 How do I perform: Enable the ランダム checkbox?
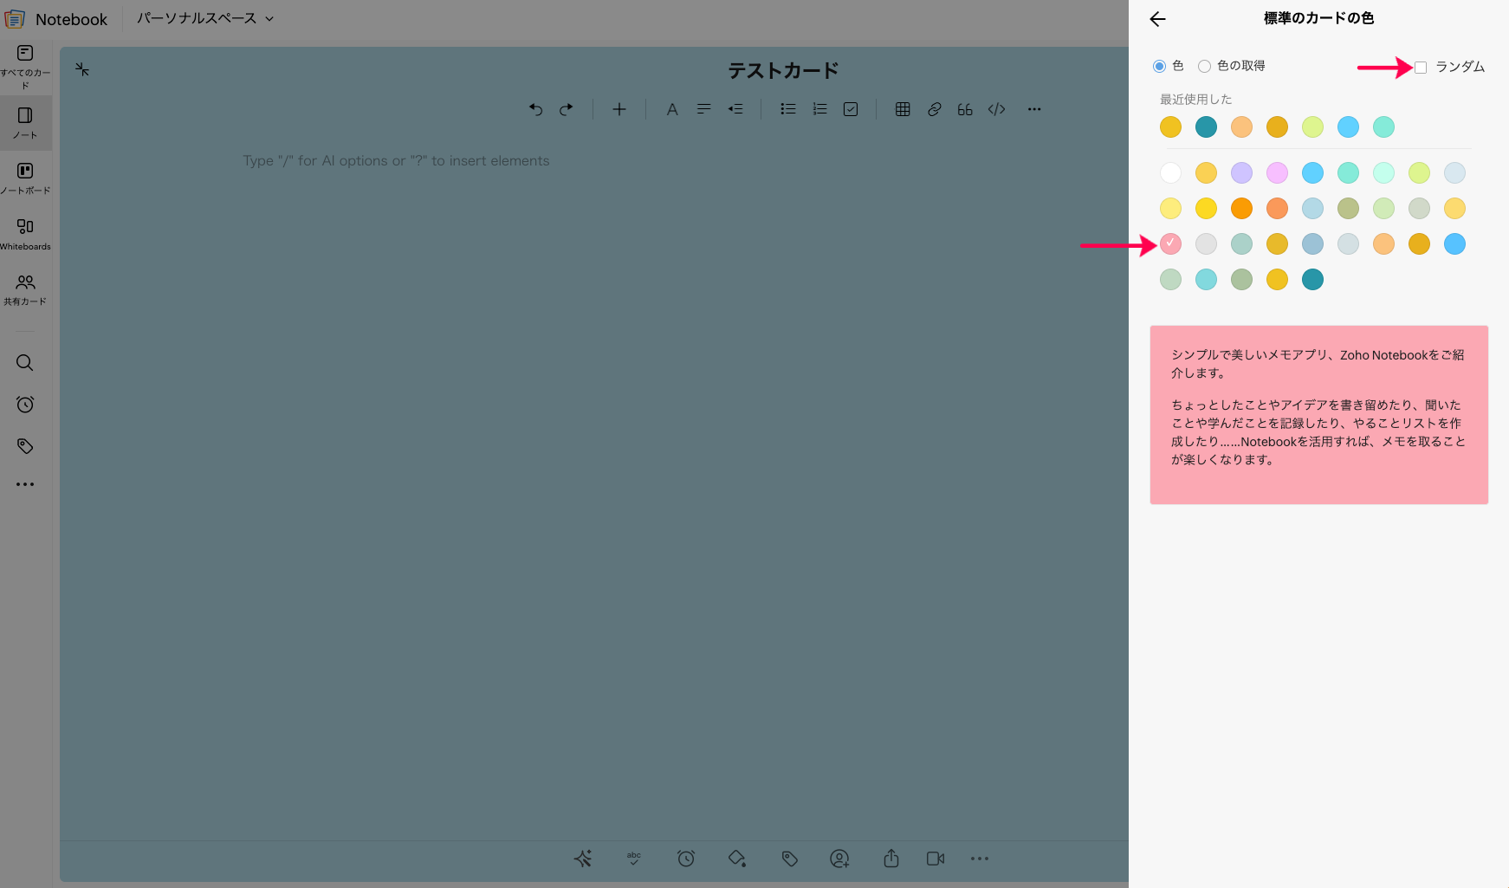(1421, 68)
